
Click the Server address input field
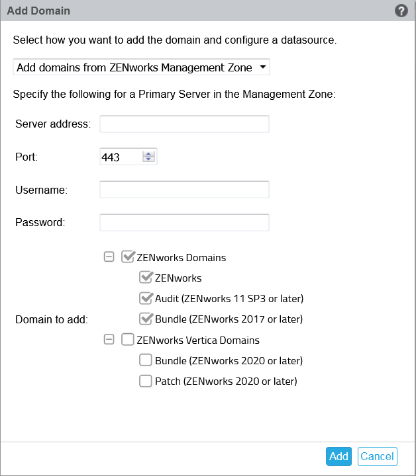point(184,124)
